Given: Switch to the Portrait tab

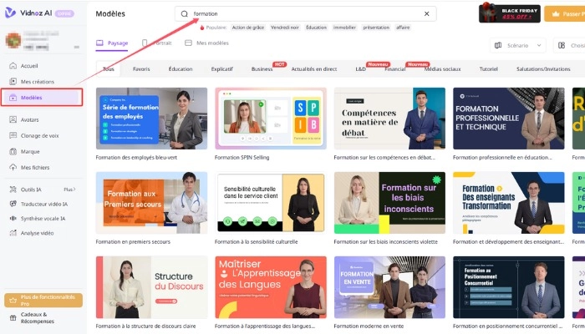Looking at the screenshot, I should click(157, 43).
